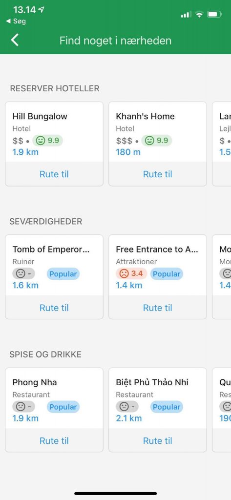The image size is (231, 500).
Task: Return to Søg via status bar link
Action: point(16,21)
